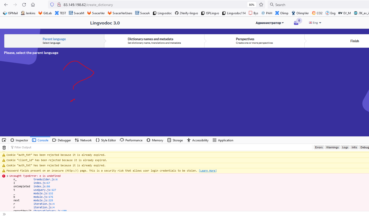Open index.js:67 source link
The height and width of the screenshot is (222, 369).
coord(42,183)
